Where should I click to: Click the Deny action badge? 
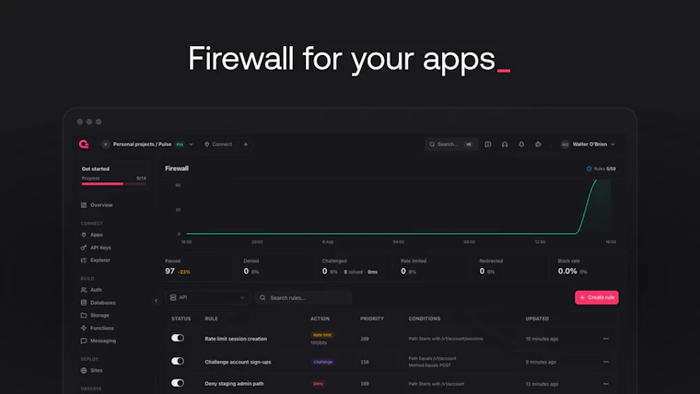(319, 384)
